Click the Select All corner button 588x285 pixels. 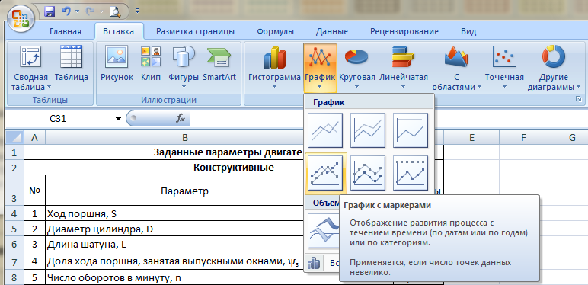coord(14,138)
